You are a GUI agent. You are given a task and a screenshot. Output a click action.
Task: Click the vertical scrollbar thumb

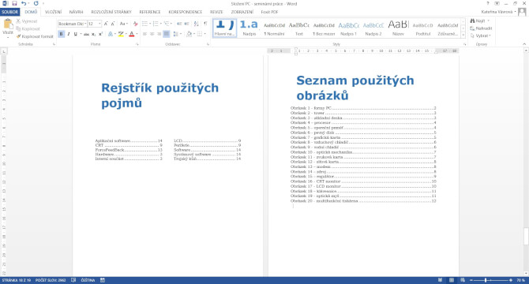526,236
